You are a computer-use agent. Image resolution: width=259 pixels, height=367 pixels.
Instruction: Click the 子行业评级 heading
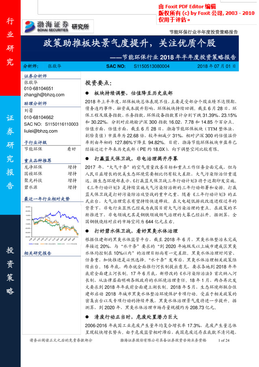(x=35, y=142)
